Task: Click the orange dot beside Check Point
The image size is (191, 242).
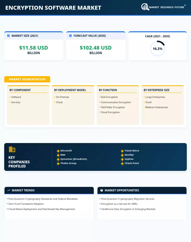Action: click(122, 164)
